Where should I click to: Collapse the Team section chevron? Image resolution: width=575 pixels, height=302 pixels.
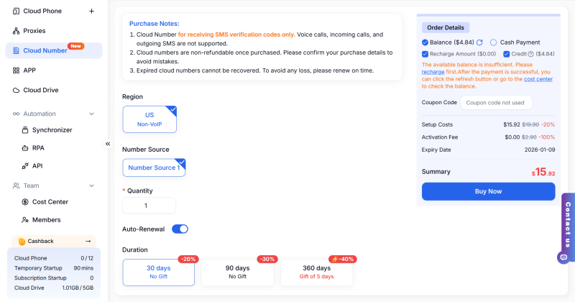[91, 186]
